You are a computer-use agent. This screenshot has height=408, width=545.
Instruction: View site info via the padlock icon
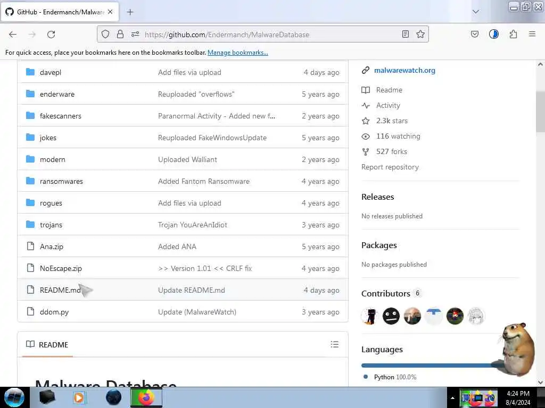[120, 34]
